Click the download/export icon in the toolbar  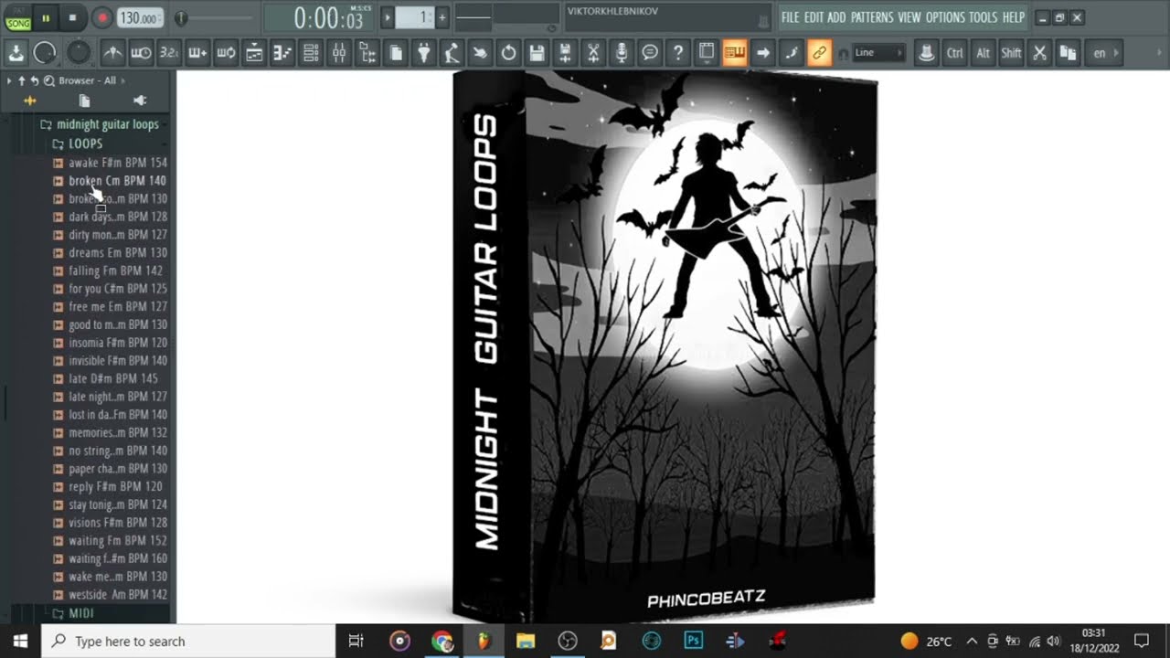pos(17,53)
